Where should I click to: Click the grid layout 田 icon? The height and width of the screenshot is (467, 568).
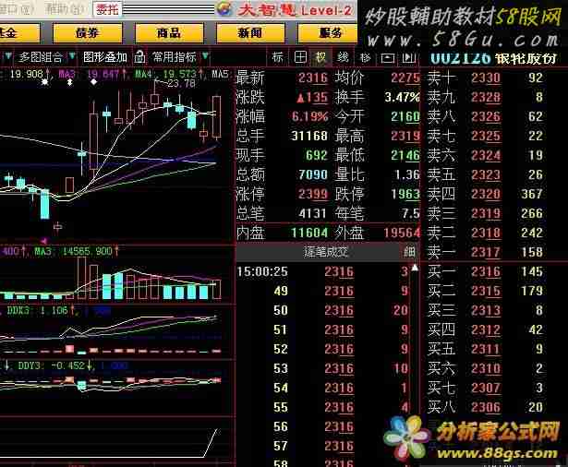[300, 57]
